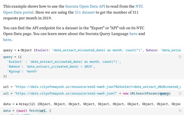This screenshot has height=115, width=184.
Task: Run the data fetch cell
Action: coord(180,111)
